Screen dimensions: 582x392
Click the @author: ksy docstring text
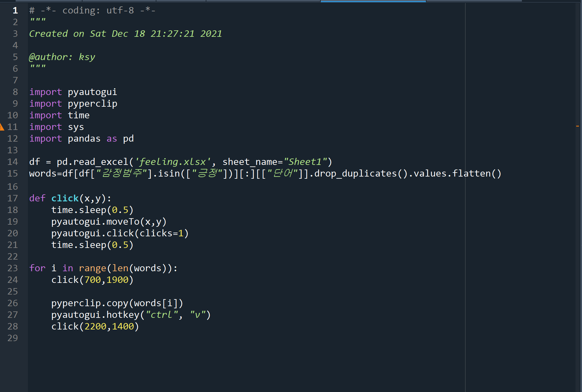[62, 57]
